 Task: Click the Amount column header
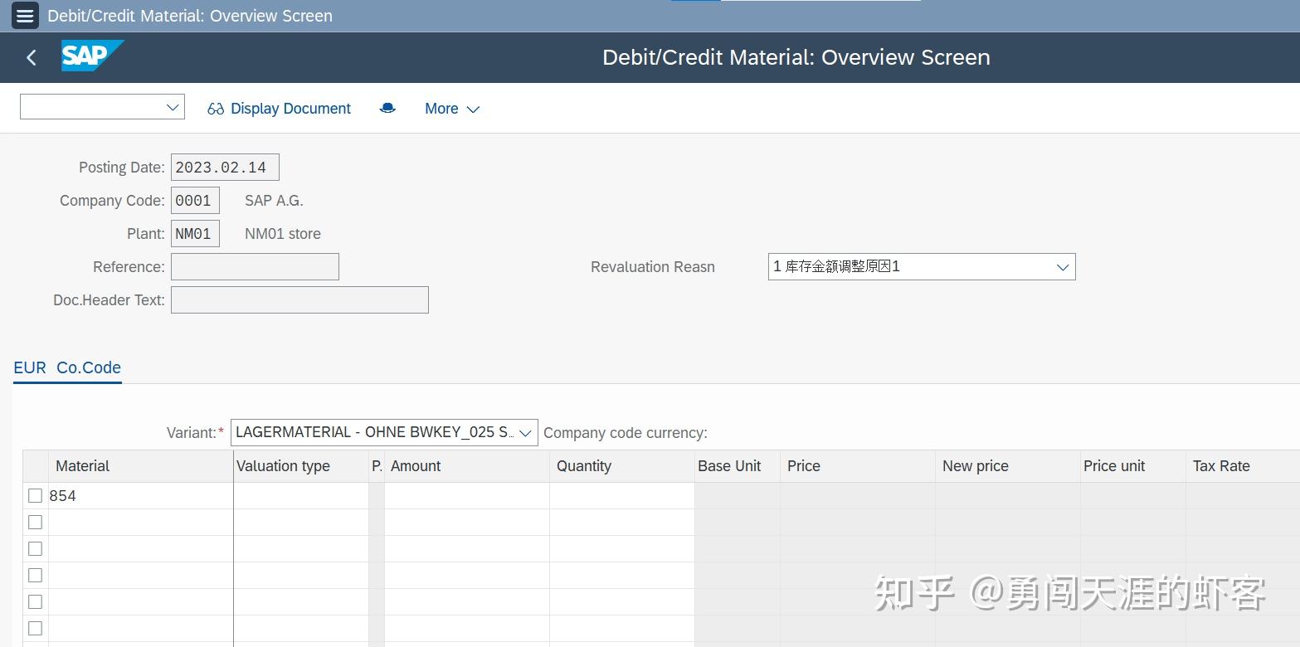point(466,466)
